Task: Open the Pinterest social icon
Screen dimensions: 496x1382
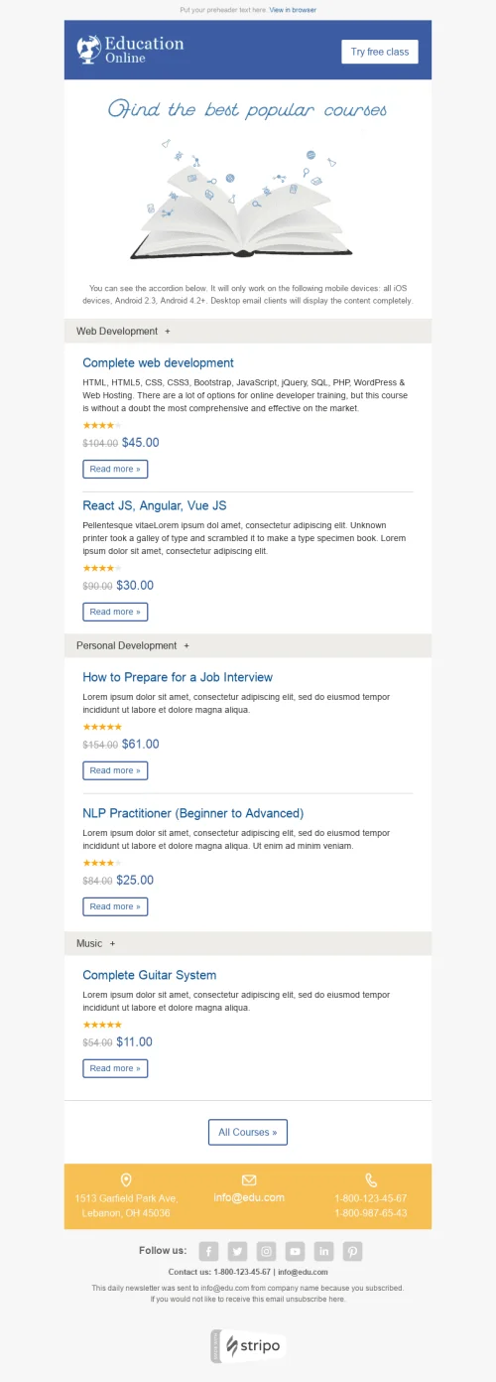Action: click(353, 1251)
